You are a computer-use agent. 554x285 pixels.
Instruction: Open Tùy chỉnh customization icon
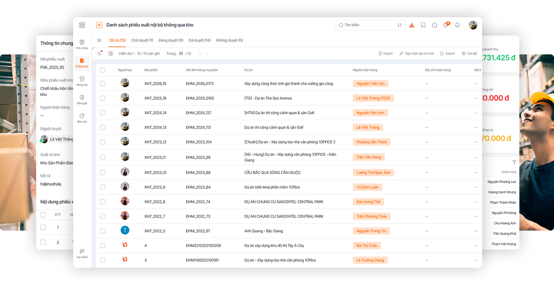tap(82, 253)
